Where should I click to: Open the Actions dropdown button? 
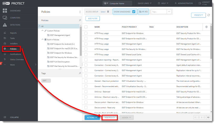pyautogui.click(x=92, y=118)
